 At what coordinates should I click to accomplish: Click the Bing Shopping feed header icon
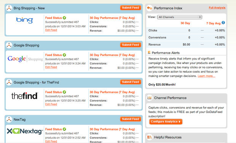click(9, 8)
